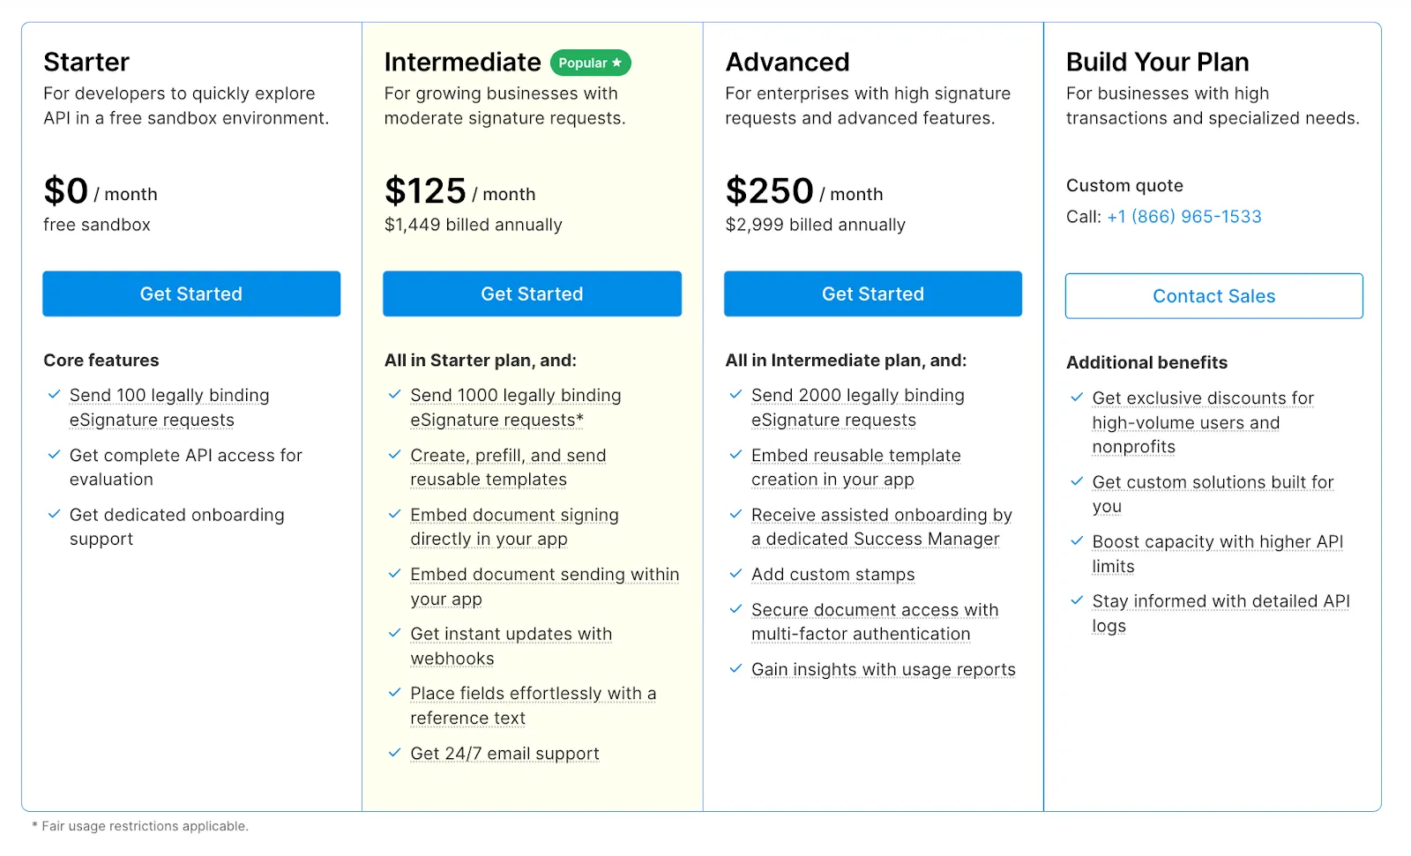The image size is (1411, 856).
Task: Click the Contact Sales button
Action: click(1213, 296)
